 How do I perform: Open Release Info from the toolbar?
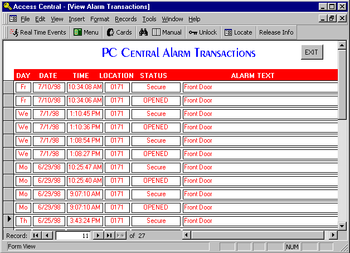(x=276, y=32)
